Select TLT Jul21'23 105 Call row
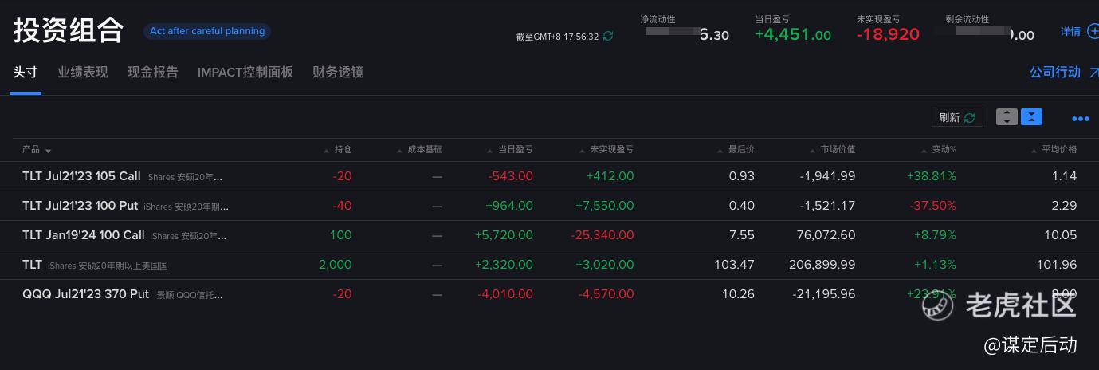 tap(549, 176)
